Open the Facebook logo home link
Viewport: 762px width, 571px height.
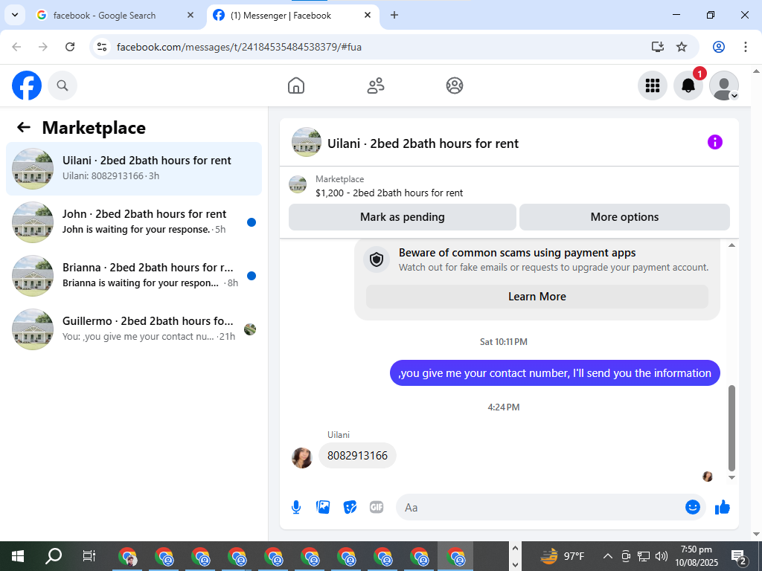click(x=27, y=86)
